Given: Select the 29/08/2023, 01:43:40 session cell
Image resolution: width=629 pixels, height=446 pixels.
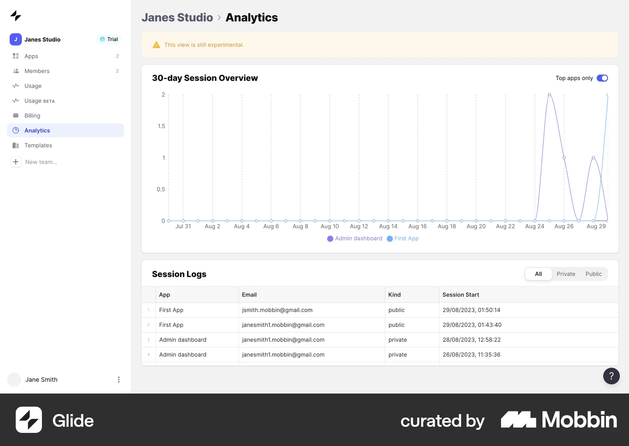Looking at the screenshot, I should [x=529, y=325].
